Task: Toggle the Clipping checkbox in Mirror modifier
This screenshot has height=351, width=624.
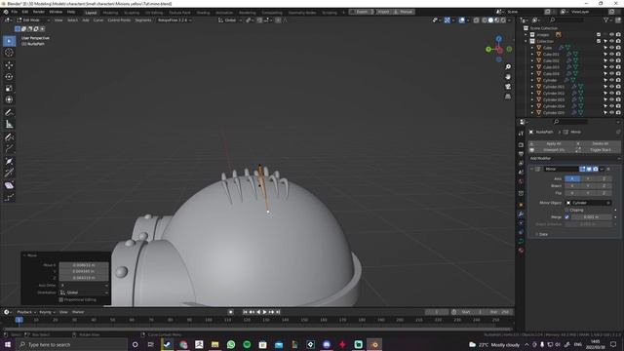Action: click(x=566, y=210)
